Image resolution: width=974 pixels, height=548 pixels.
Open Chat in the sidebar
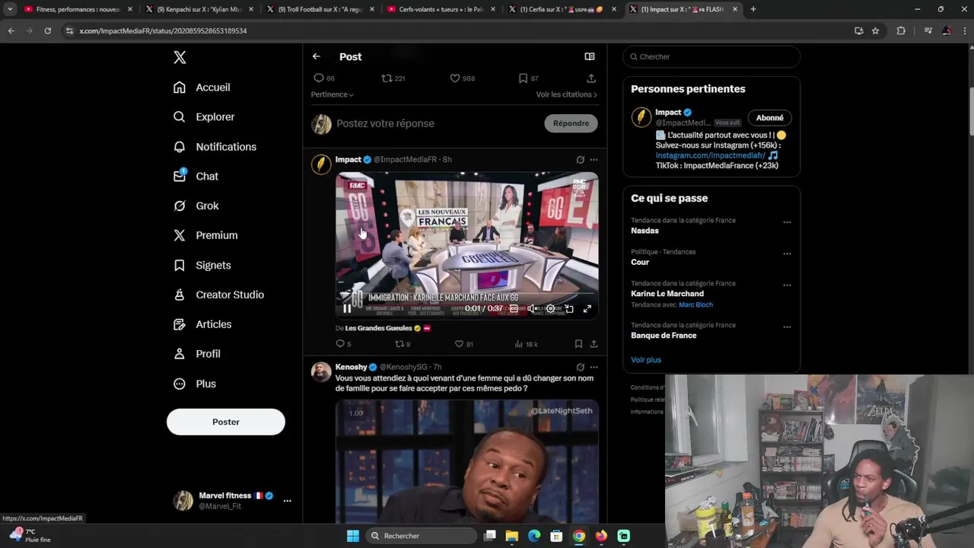tap(196, 176)
